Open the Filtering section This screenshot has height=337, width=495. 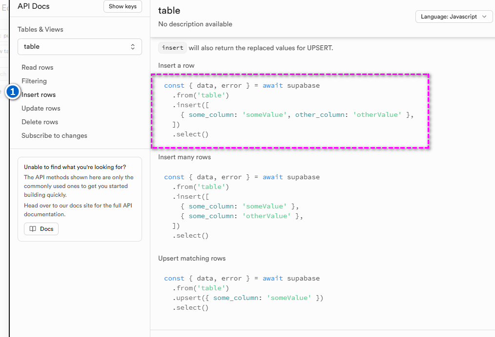[x=34, y=81]
